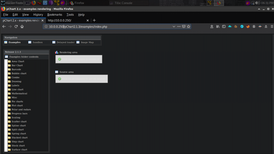This screenshot has height=154, width=274.
Task: Expand the URL bar history dropdown arrow
Action: pos(174,26)
